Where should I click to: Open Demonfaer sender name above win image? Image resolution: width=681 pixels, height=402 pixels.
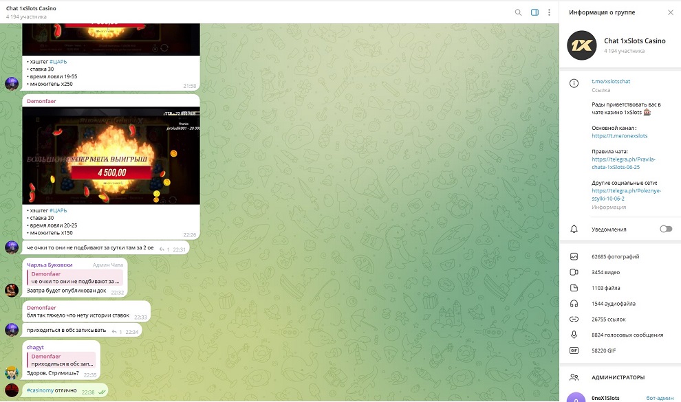point(41,101)
